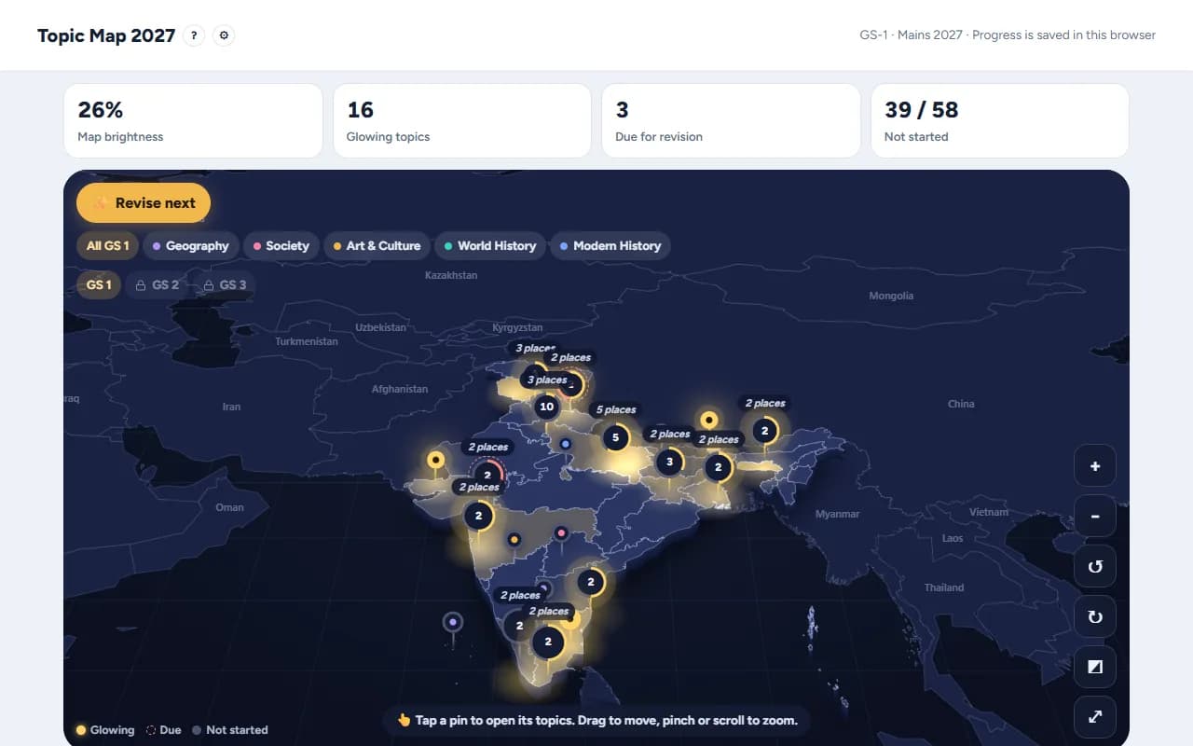Select the locked GS 3 tab
Viewport: 1193px width, 746px height.
click(x=226, y=285)
